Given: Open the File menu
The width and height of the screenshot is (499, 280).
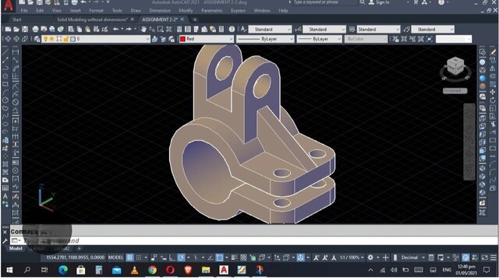Looking at the screenshot, I should 24,10.
